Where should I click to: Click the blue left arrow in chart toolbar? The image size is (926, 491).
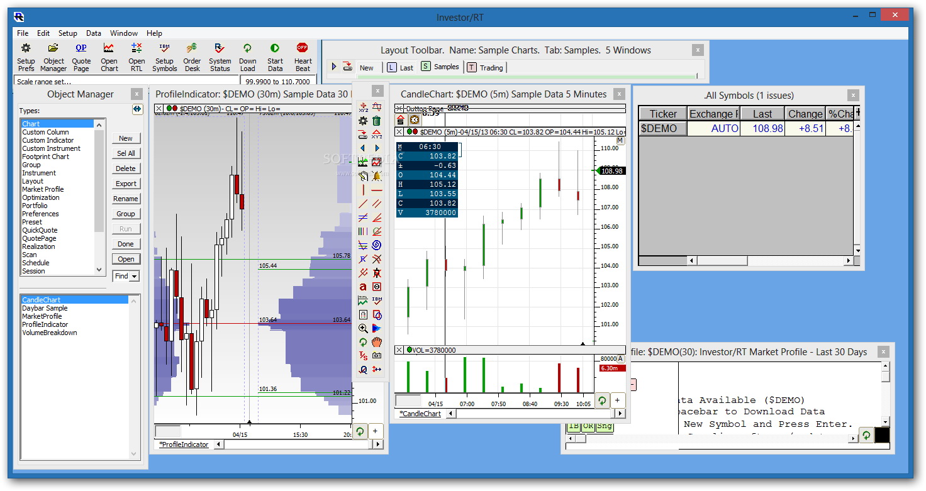(x=363, y=148)
